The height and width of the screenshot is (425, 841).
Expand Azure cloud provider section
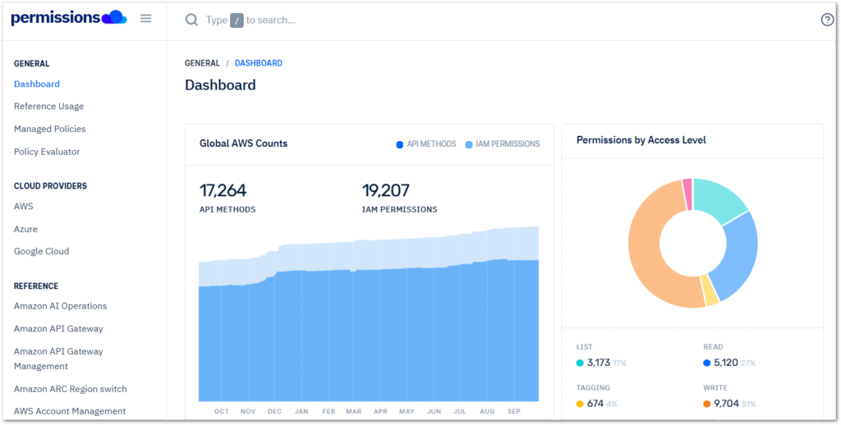click(x=25, y=229)
